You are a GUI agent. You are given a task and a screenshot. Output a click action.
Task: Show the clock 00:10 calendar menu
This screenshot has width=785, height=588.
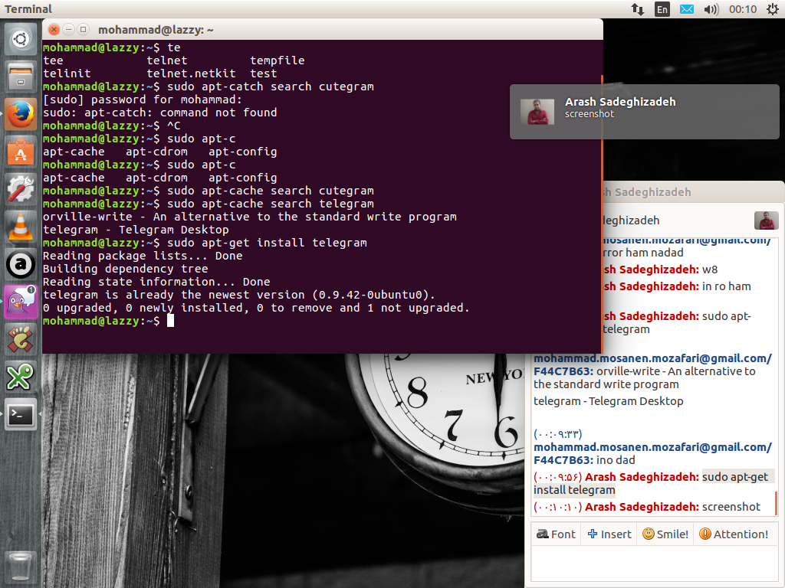pos(743,9)
